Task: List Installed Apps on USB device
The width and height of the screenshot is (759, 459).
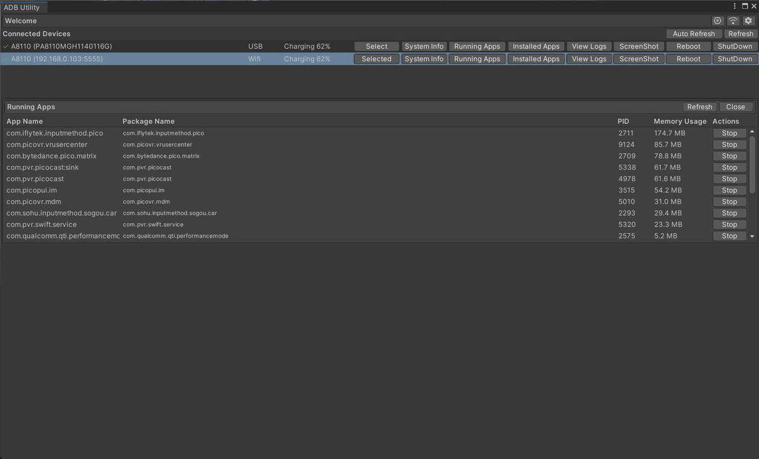Action: pos(536,46)
